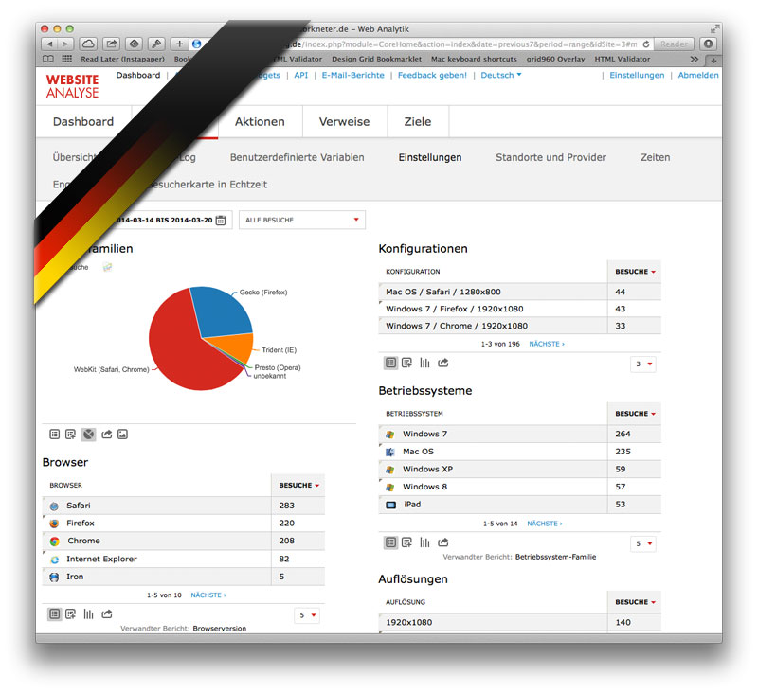758x693 pixels.
Task: Open the E-Mail-Berichte link
Action: [x=352, y=75]
